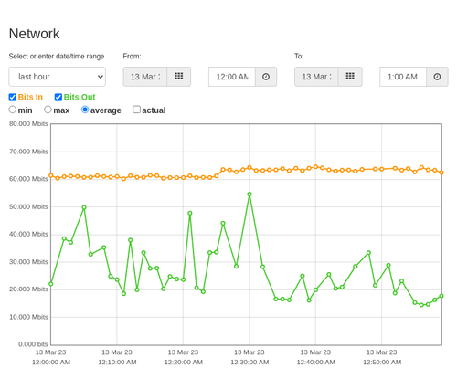The height and width of the screenshot is (368, 457).
Task: Click the '12:50:00 AM' time axis label
Action: click(382, 363)
